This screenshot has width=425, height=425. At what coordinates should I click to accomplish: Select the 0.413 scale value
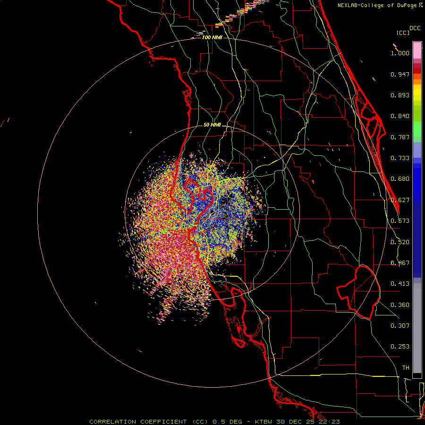coord(400,284)
